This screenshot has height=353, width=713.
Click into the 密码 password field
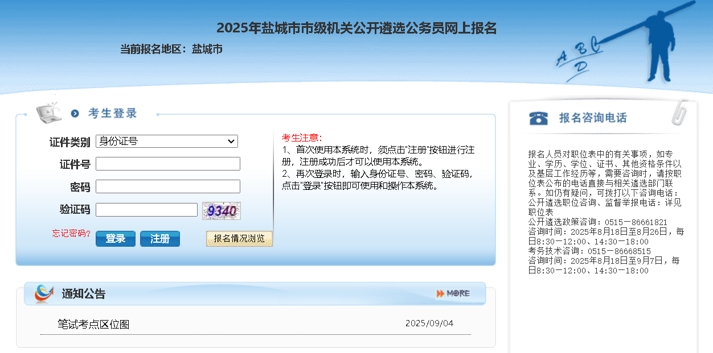[168, 186]
